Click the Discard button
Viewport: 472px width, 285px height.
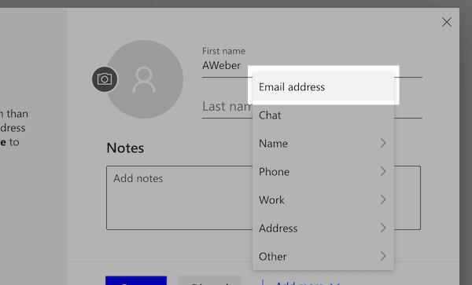click(210, 280)
